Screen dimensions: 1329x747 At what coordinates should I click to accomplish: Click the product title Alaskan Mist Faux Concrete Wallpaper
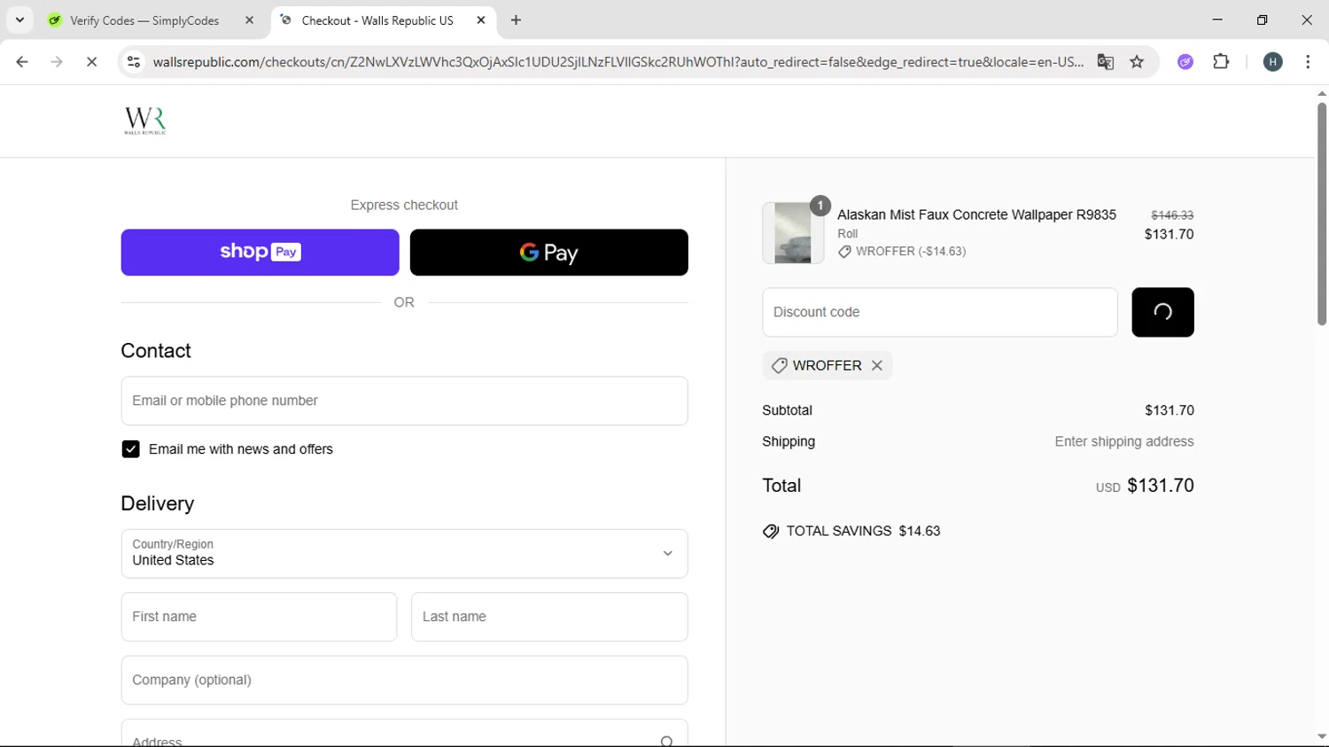point(976,215)
